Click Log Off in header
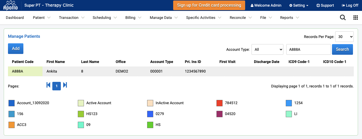Image resolution: width=362 pixels, height=139 pixels. [350, 5]
